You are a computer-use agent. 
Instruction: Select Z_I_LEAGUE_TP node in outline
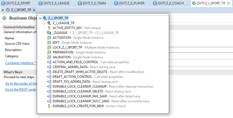click(63, 23)
